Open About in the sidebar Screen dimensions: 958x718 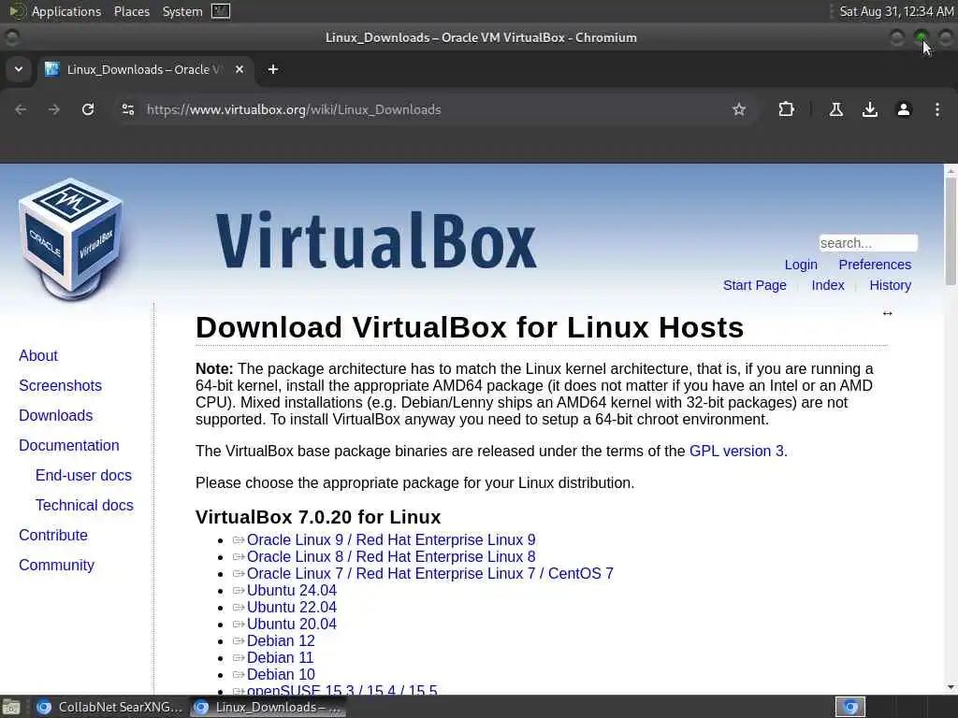pyautogui.click(x=37, y=355)
